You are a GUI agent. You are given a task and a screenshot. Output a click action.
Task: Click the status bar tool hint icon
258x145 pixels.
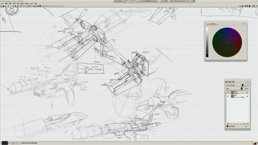[20, 143]
